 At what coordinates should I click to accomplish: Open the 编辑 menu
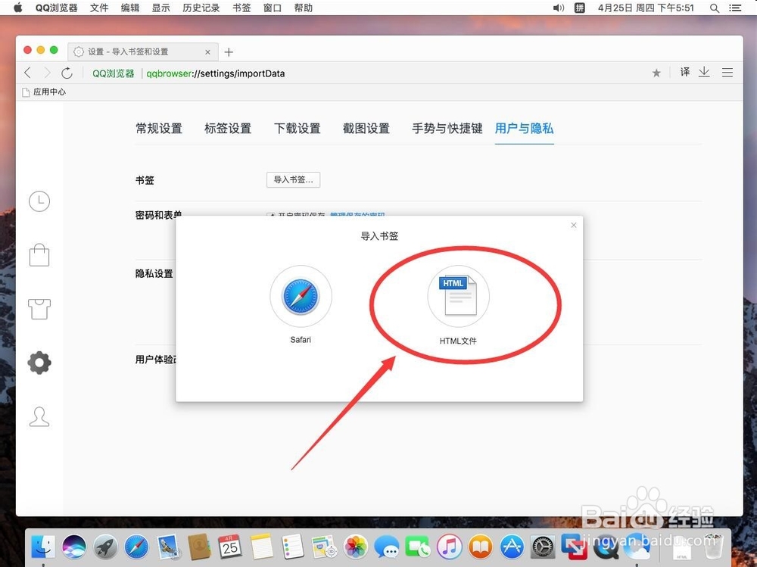pos(130,8)
